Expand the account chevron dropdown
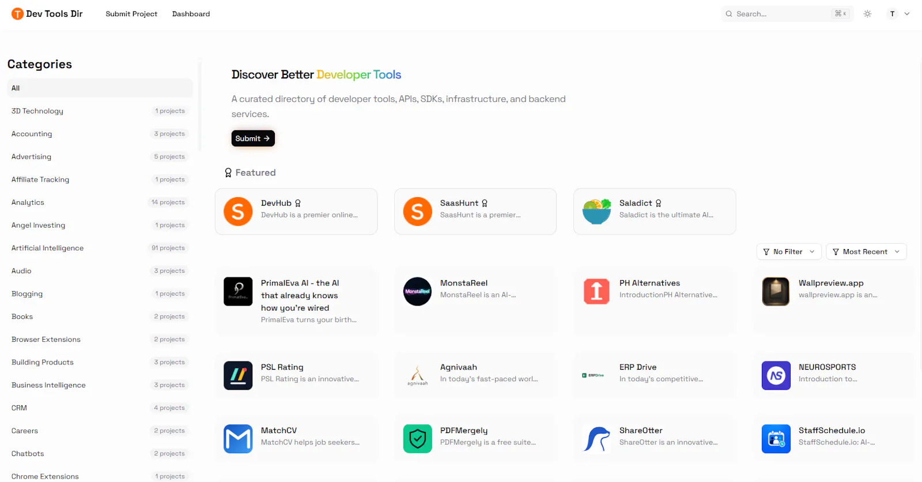 (x=907, y=14)
